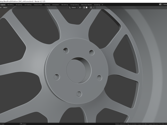Open the Compositing workspace tab
This screenshot has width=167, height=125.
pos(74,5)
